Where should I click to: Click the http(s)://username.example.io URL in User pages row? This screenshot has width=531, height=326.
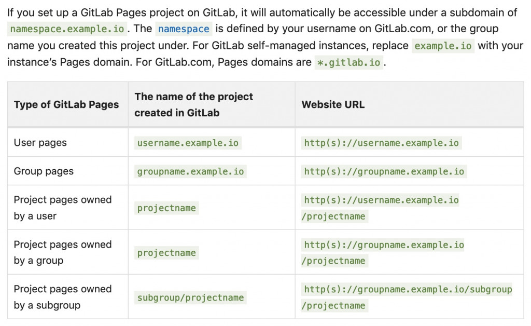point(381,143)
